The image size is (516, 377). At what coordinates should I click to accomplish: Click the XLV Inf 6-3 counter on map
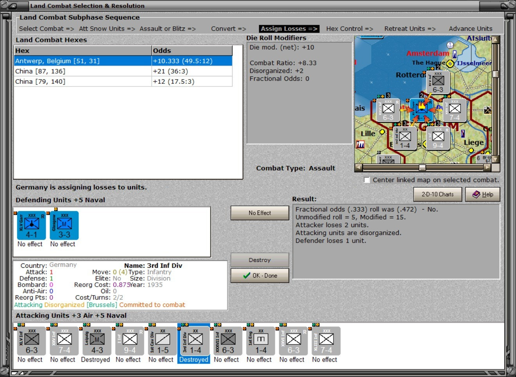(438, 83)
